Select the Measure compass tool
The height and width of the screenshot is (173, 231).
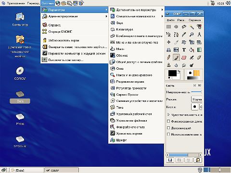click(x=199, y=35)
